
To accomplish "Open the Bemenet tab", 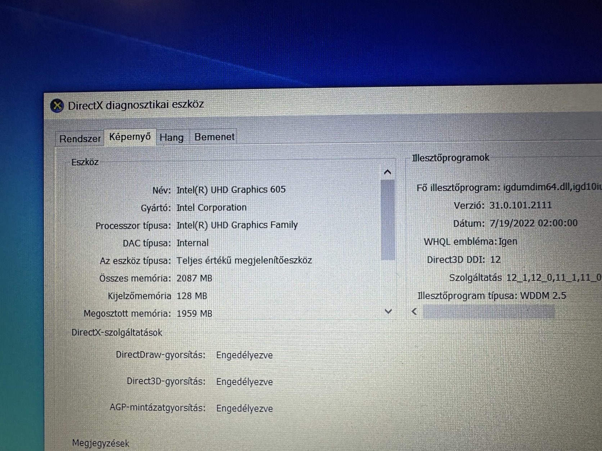I will (214, 137).
